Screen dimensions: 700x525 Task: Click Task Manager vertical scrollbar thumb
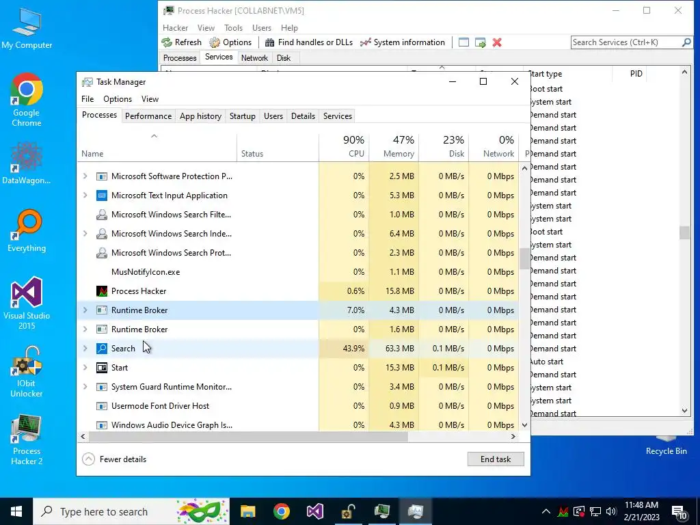524,258
